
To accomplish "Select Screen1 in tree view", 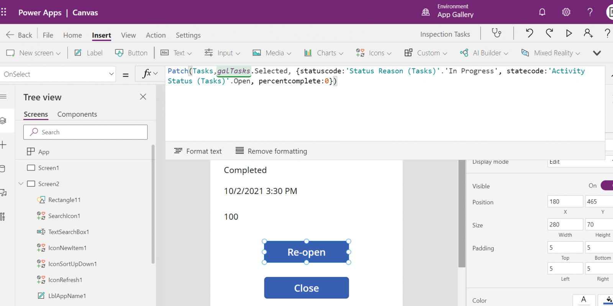I will pyautogui.click(x=48, y=168).
